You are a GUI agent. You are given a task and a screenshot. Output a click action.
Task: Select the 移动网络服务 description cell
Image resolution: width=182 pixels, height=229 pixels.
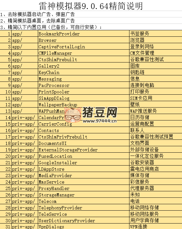click(x=156, y=214)
